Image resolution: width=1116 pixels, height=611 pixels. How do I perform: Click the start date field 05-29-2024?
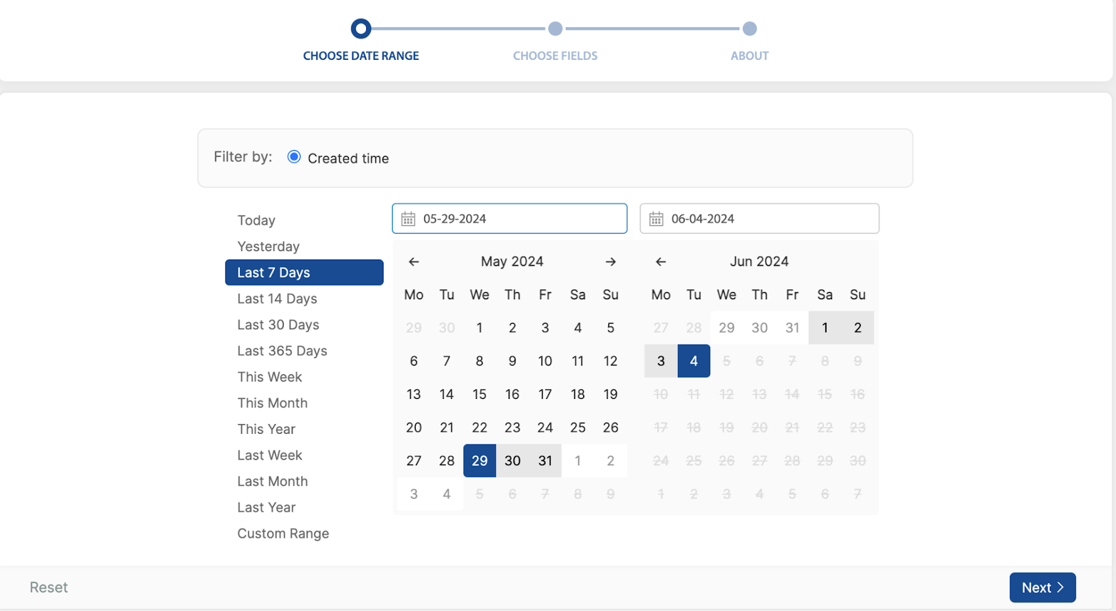[x=509, y=218]
